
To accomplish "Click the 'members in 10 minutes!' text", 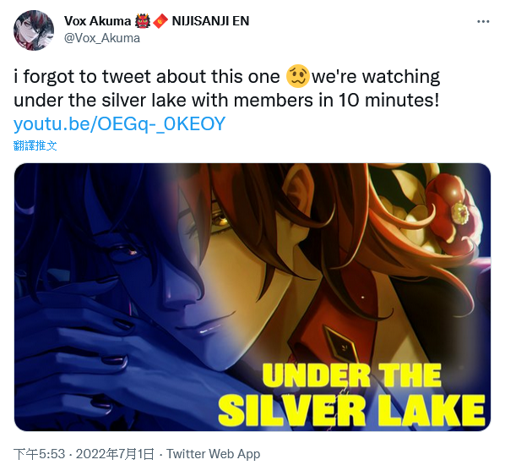I will coord(336,101).
